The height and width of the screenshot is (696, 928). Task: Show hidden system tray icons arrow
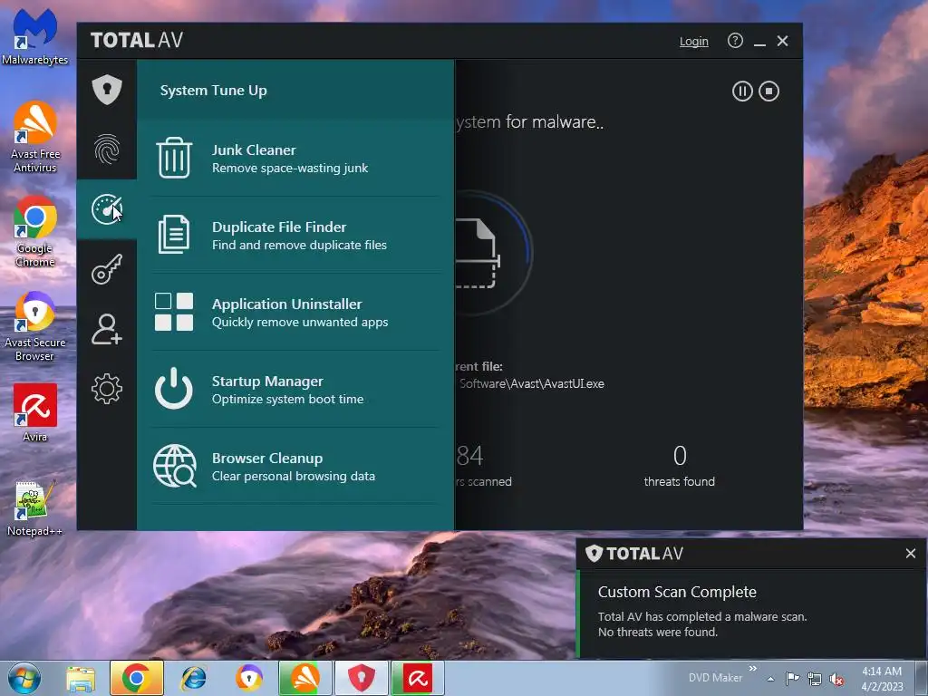pyautogui.click(x=770, y=679)
